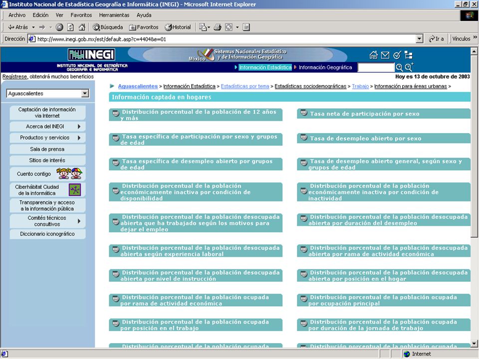Click the magnifier search icon beside search box
Image resolution: width=479 pixels, height=359 pixels.
(399, 67)
